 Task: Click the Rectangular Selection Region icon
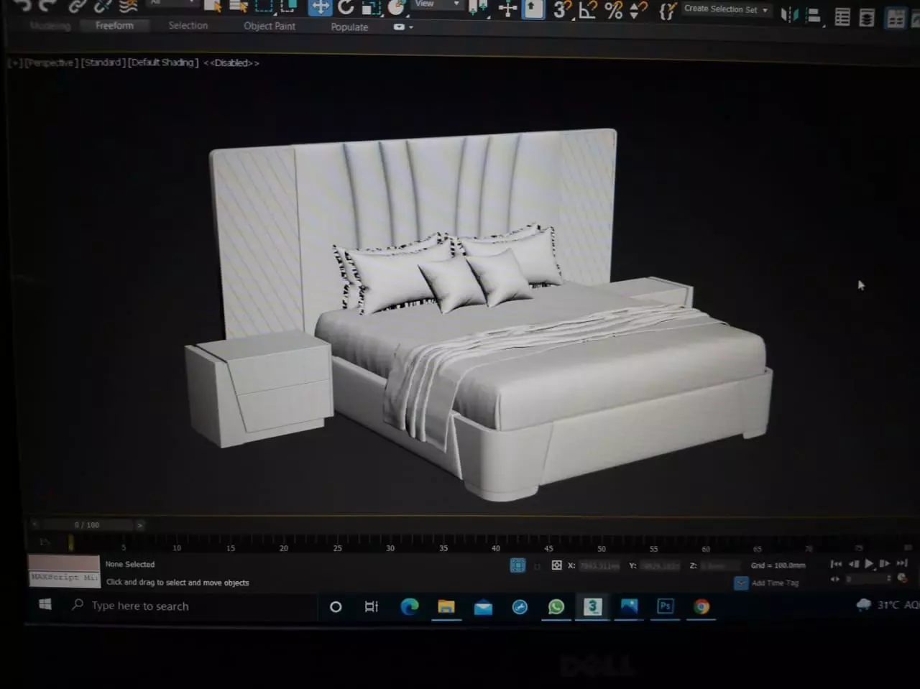tap(264, 6)
